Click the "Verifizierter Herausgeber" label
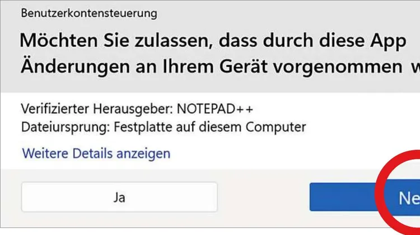 click(96, 108)
